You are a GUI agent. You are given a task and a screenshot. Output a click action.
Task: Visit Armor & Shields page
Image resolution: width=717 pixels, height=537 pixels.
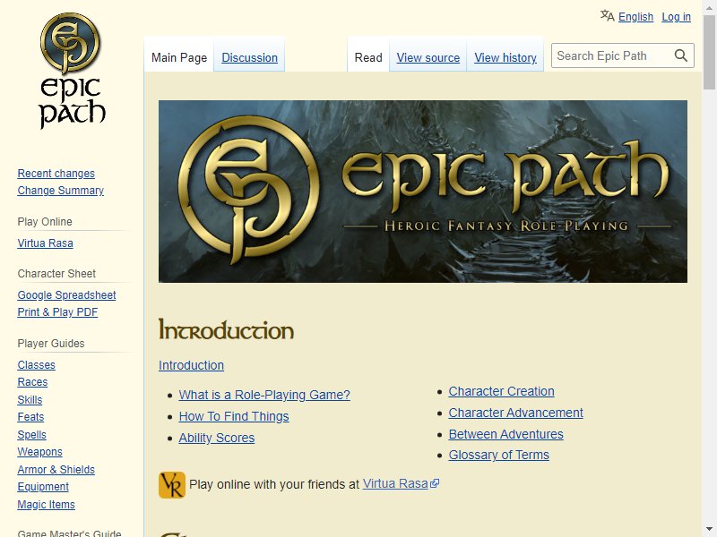[56, 469]
